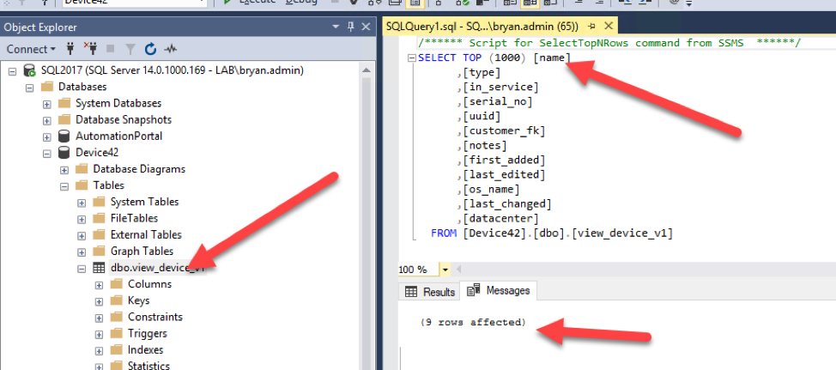
Task: Open the zoom level 100 % dropdown
Action: pyautogui.click(x=445, y=270)
